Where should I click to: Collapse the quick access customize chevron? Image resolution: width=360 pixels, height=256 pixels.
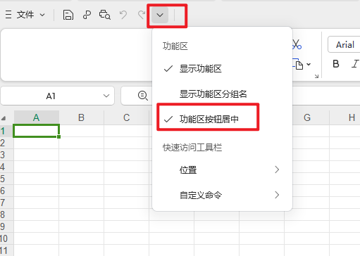click(x=160, y=15)
